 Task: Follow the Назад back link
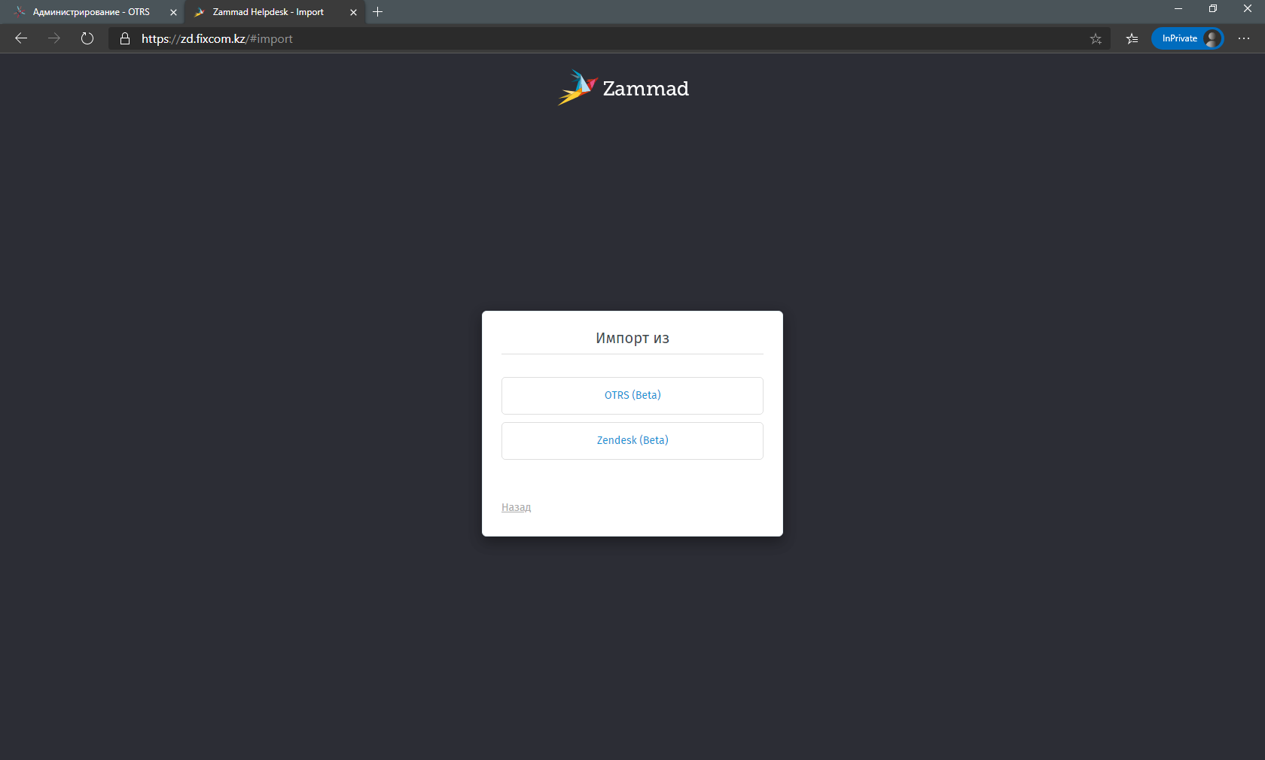[x=517, y=507]
